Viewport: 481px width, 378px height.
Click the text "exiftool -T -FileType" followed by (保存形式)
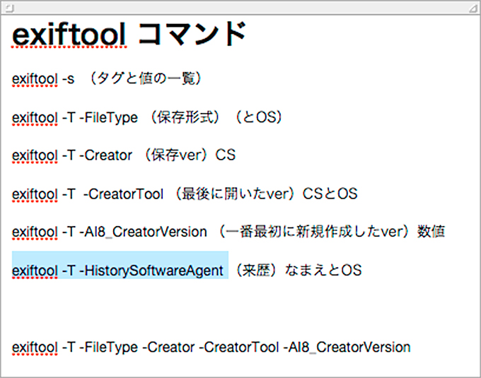click(75, 117)
